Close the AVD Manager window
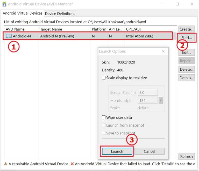Image resolution: width=199 pixels, height=171 pixels. click(192, 4)
